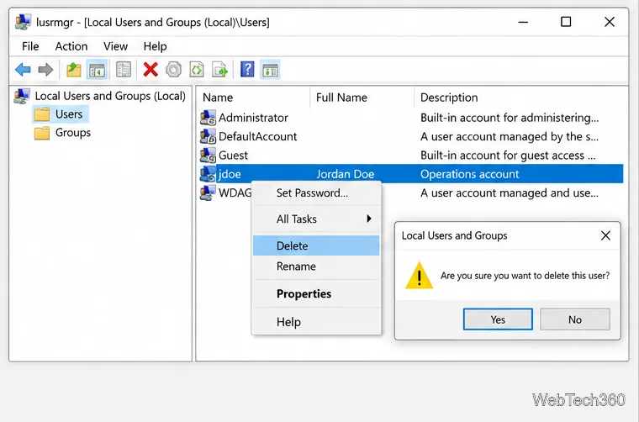This screenshot has width=639, height=422.
Task: Select the Administrator user row
Action: tap(411, 118)
